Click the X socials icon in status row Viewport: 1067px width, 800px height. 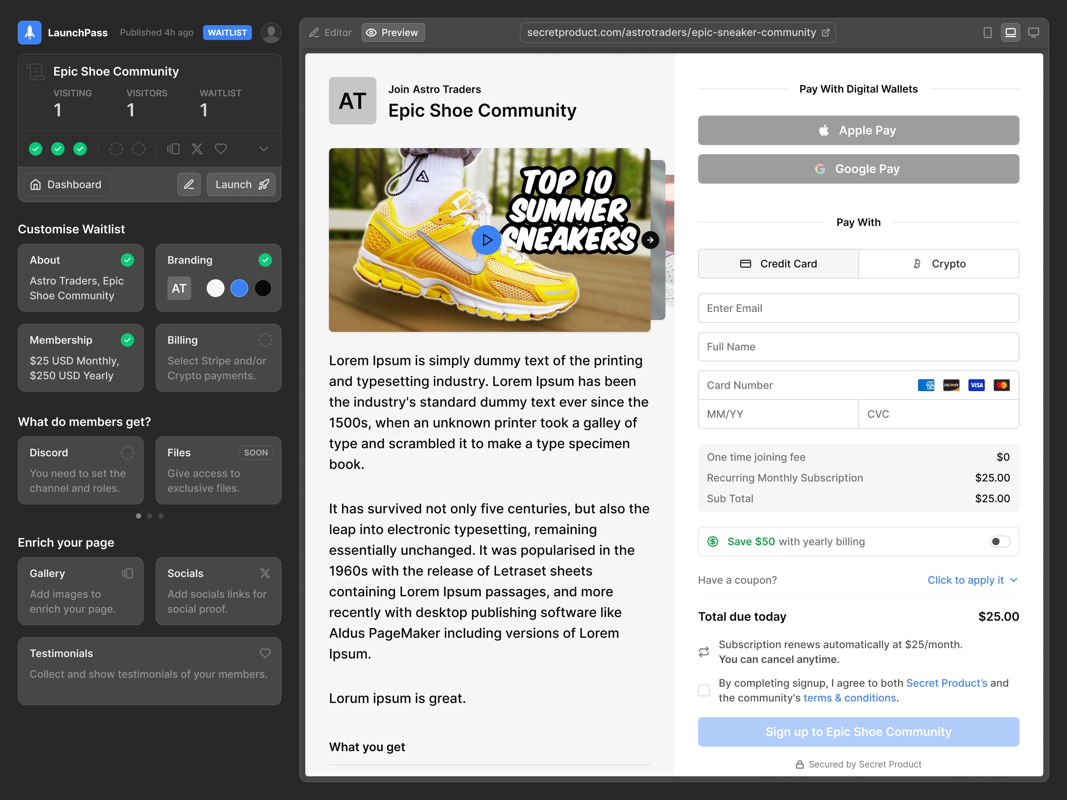tap(197, 149)
